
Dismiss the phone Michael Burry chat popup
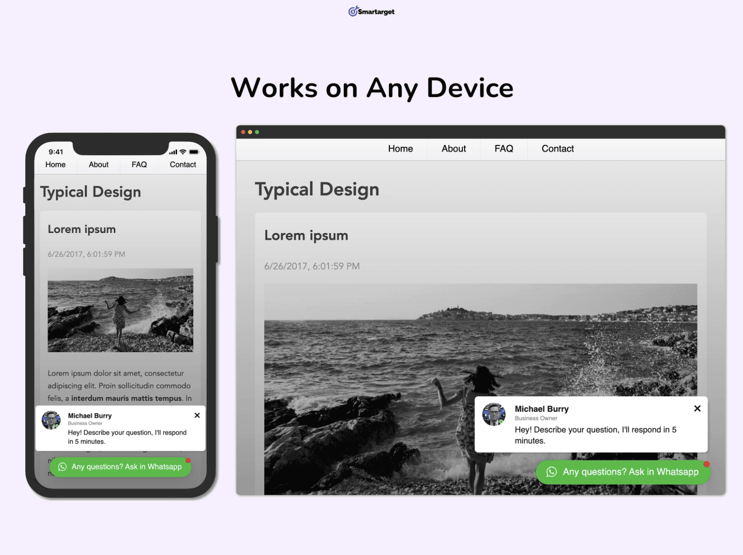pos(197,415)
